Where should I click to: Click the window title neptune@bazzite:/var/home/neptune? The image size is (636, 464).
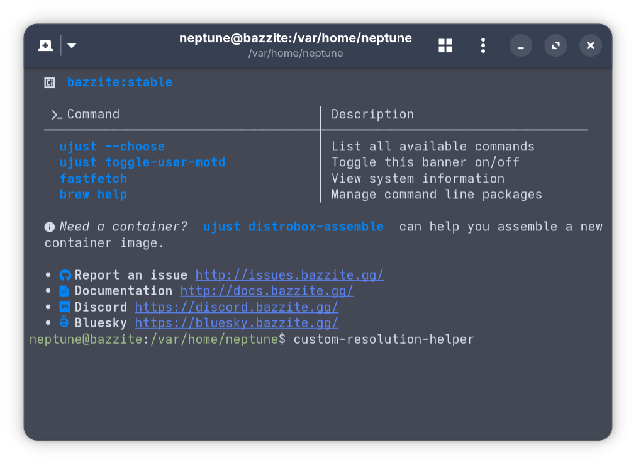(296, 38)
